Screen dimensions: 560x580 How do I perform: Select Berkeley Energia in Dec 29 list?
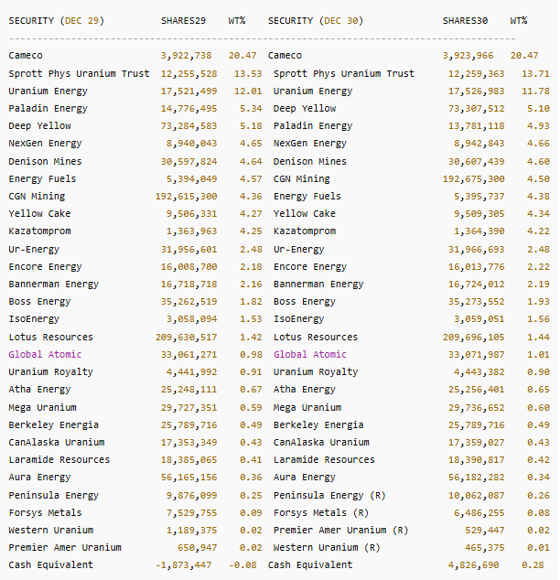click(x=54, y=425)
